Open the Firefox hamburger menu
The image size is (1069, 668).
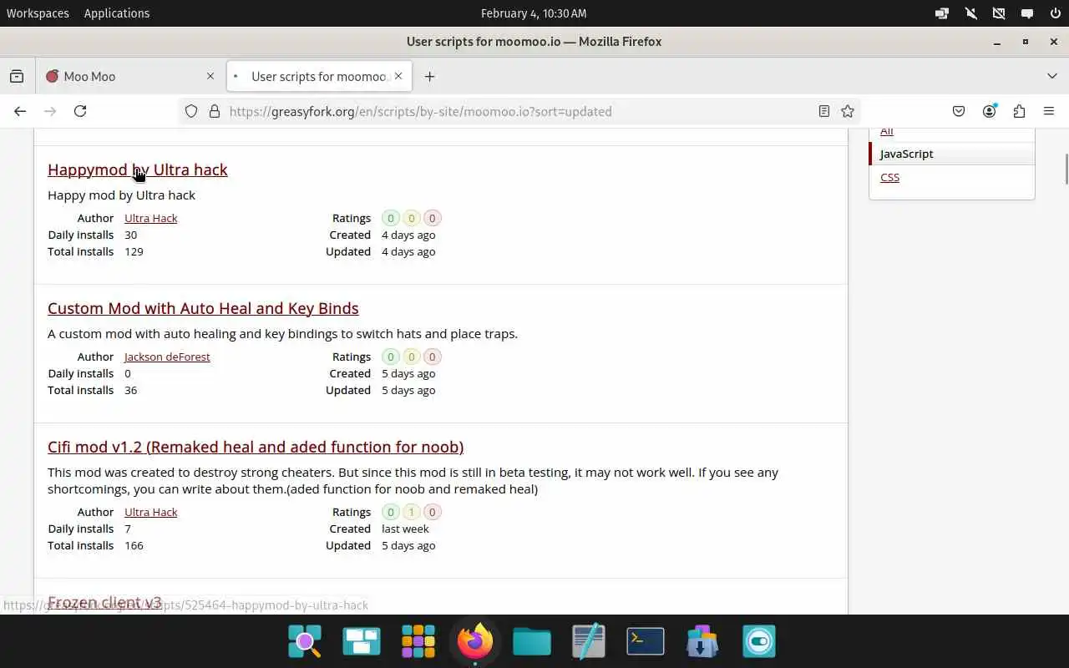coord(1049,111)
